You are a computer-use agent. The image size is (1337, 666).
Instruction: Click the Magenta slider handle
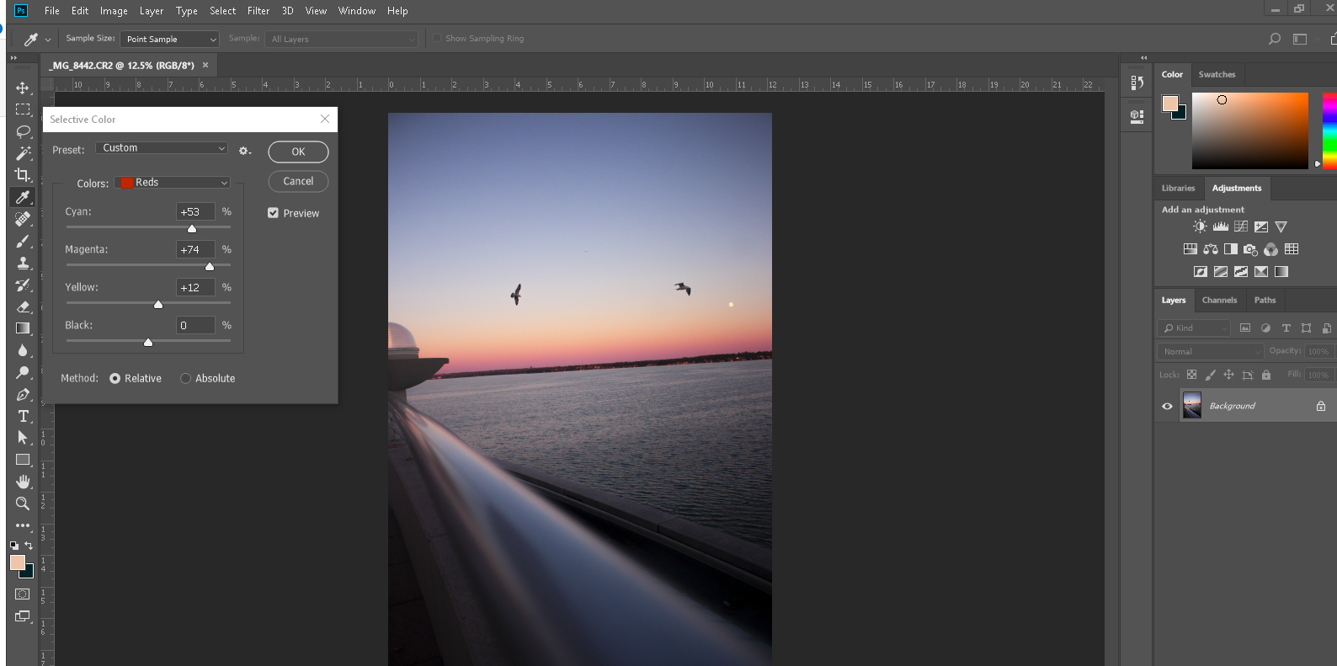[x=210, y=267]
